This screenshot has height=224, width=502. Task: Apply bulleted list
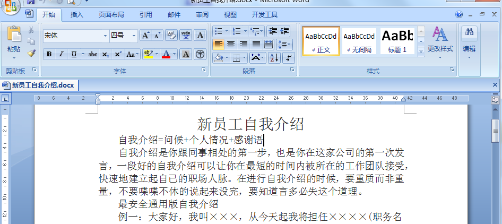pyautogui.click(x=219, y=31)
